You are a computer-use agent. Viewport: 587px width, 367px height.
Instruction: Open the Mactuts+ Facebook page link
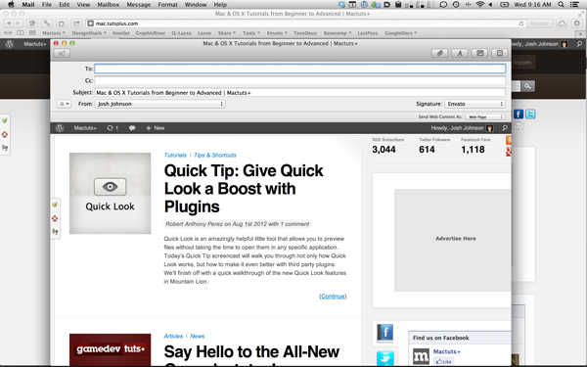(x=447, y=351)
